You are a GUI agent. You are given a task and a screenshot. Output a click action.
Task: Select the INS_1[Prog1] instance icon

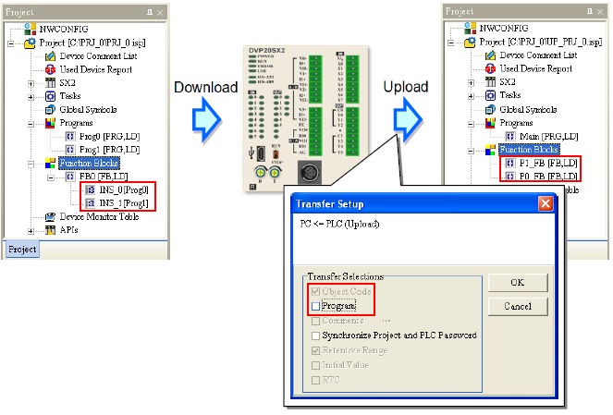tap(90, 202)
